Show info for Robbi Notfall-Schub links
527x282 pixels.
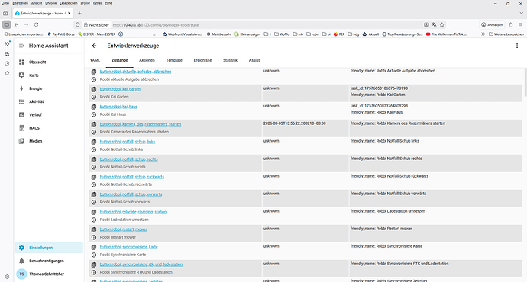[x=94, y=150]
